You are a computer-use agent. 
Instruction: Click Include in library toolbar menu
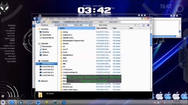click(x=61, y=25)
